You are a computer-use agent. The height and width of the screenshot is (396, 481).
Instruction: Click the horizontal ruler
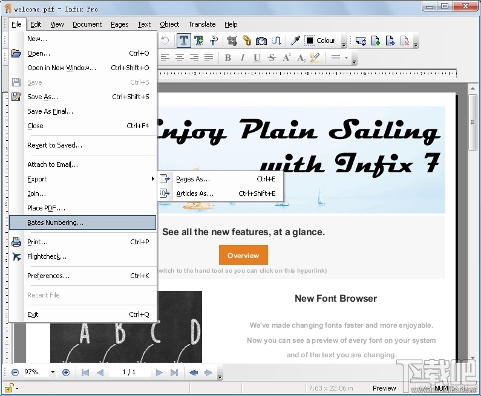coord(307,74)
